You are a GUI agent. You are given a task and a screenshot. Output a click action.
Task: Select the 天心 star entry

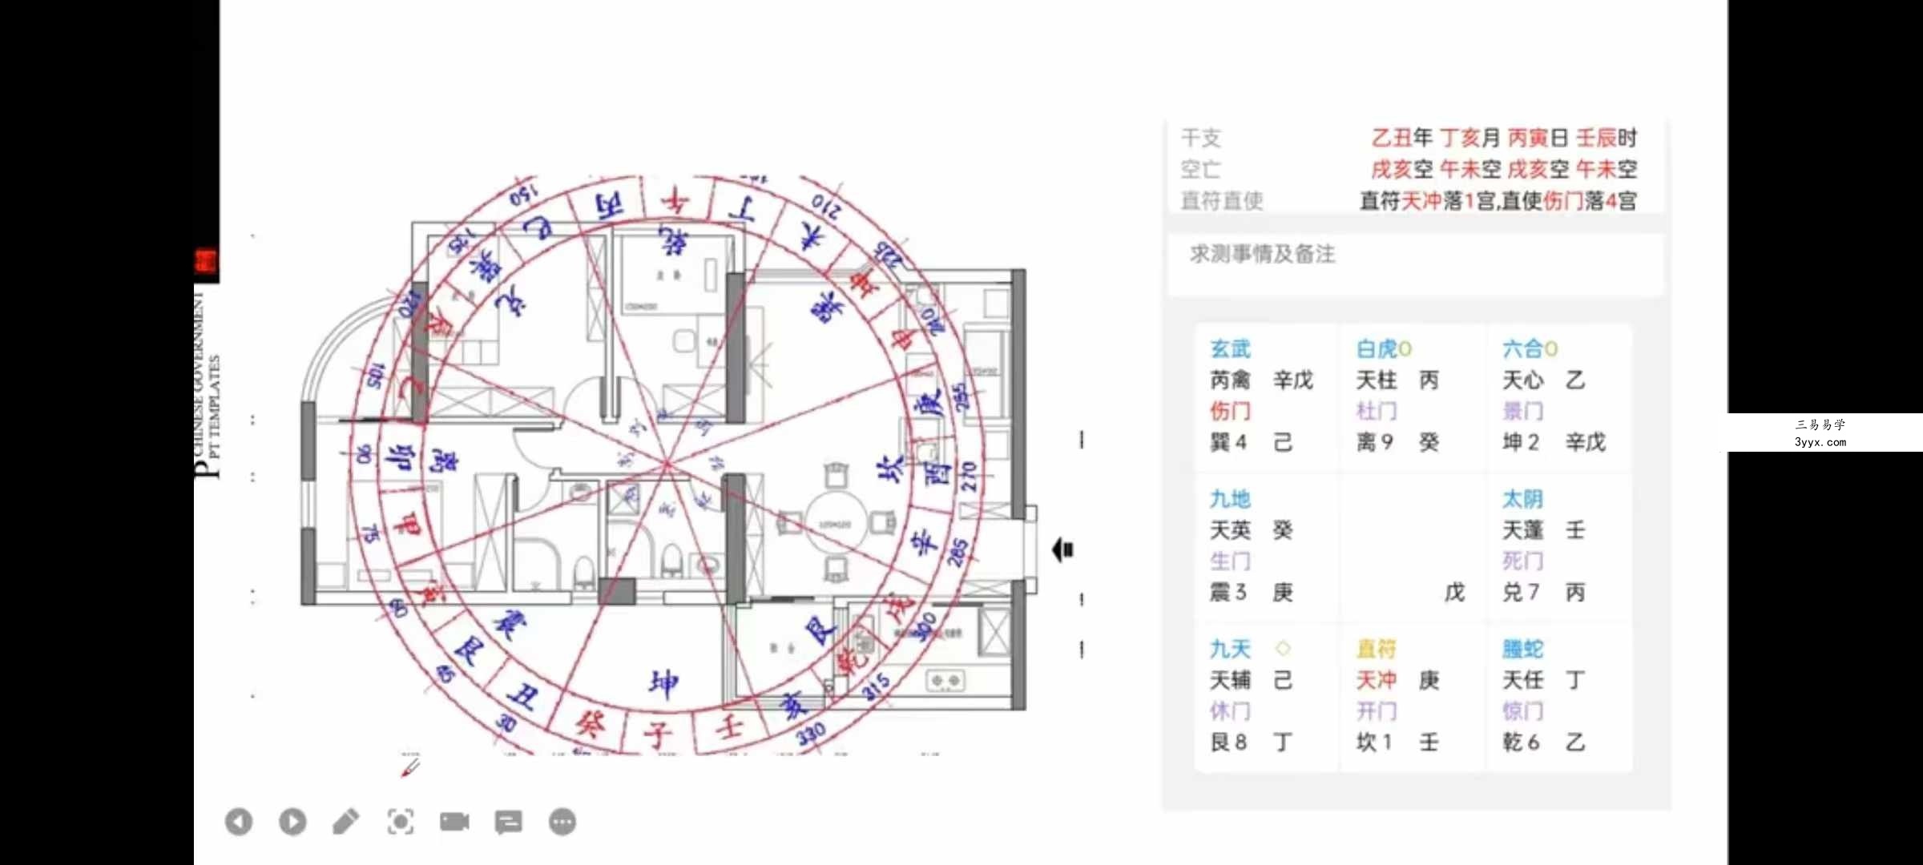1522,380
